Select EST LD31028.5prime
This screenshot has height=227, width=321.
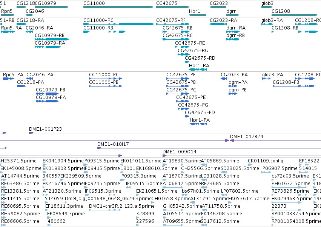pyautogui.click(x=220, y=176)
